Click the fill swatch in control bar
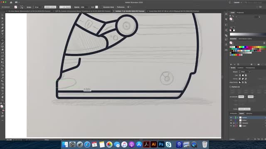Screen dimensions: 266x149 coord(16,7)
